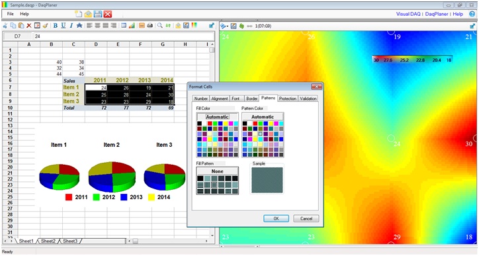479x256 pixels.
Task: Select solid black pattern in Fill Pattern grid
Action: click(200, 179)
